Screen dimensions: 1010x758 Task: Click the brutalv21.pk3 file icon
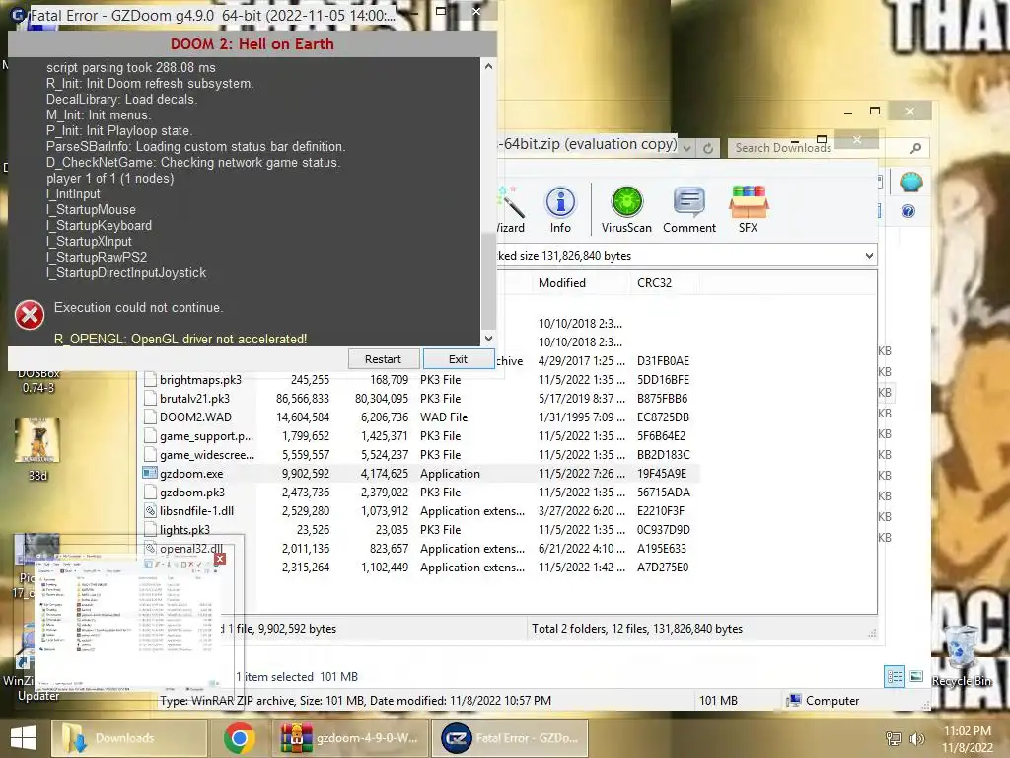tap(150, 399)
